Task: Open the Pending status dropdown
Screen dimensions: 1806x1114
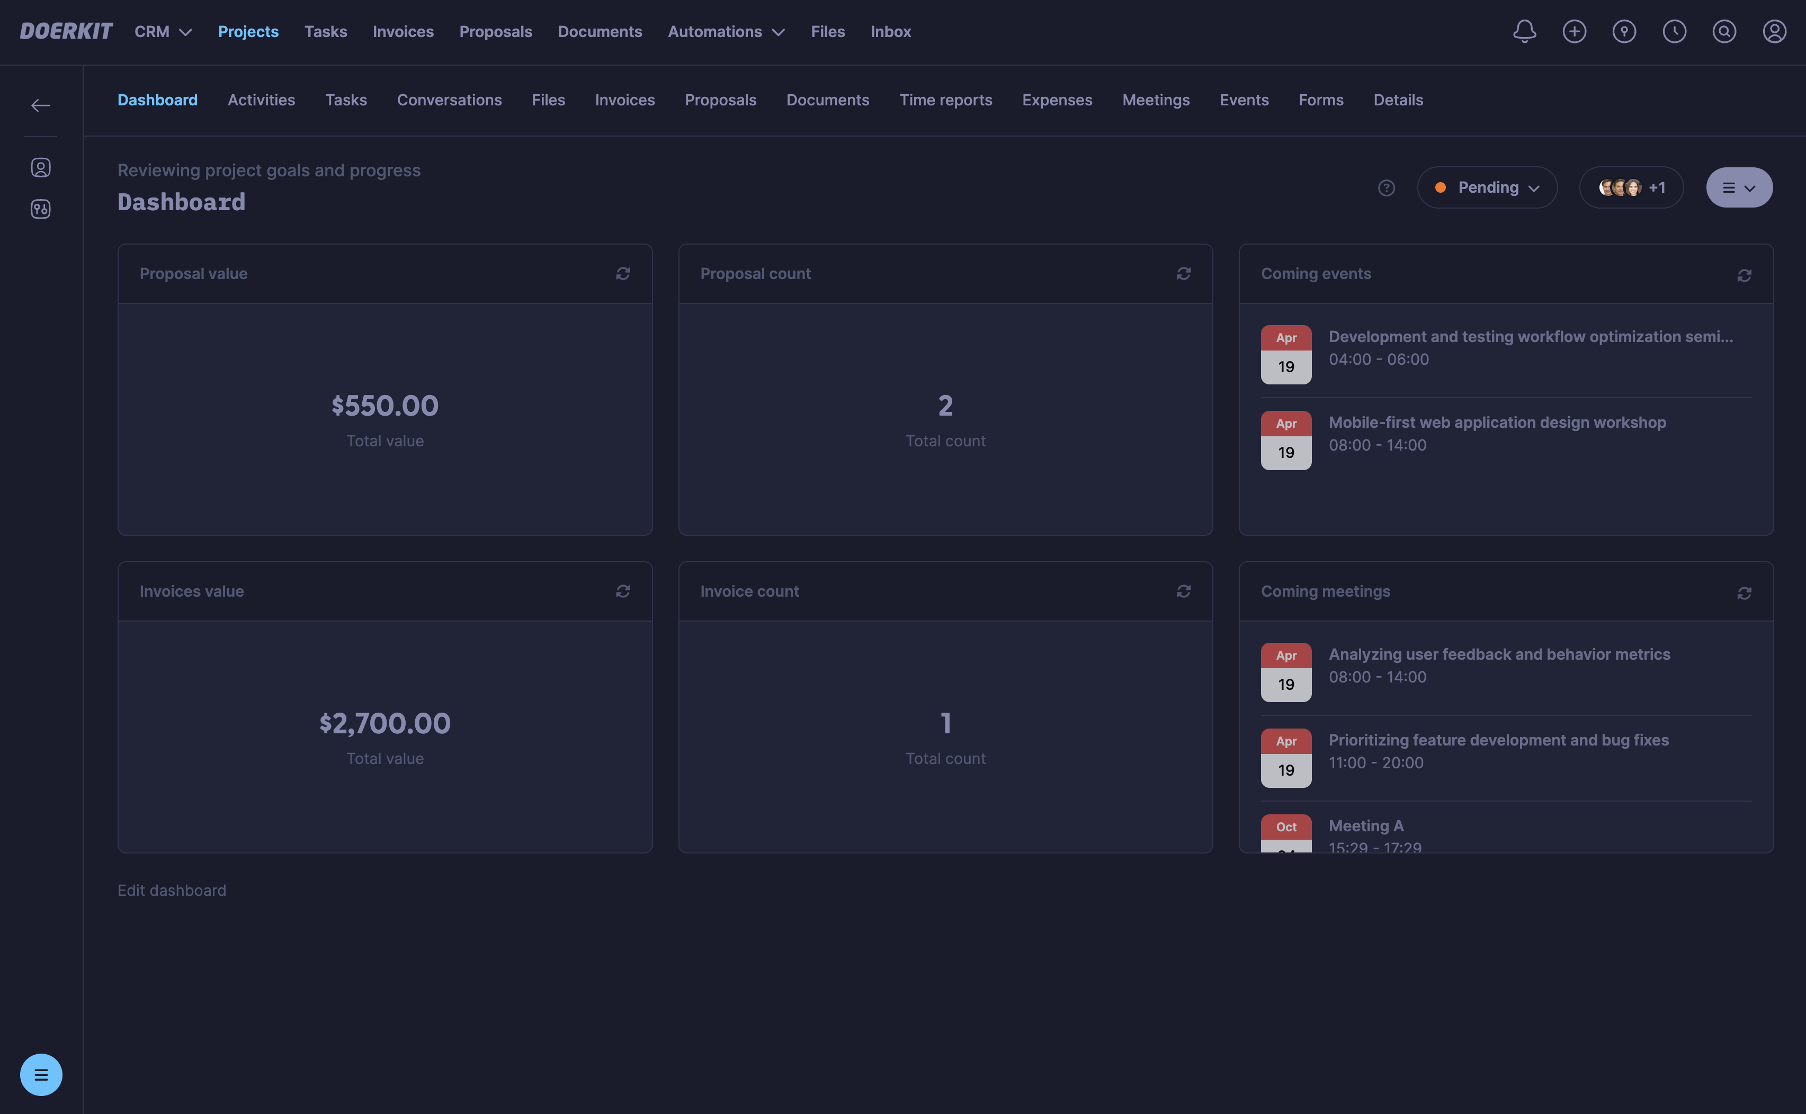Action: (x=1487, y=187)
